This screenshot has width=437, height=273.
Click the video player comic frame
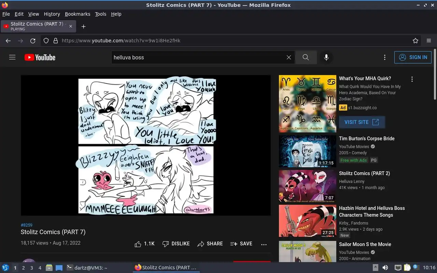pyautogui.click(x=146, y=145)
